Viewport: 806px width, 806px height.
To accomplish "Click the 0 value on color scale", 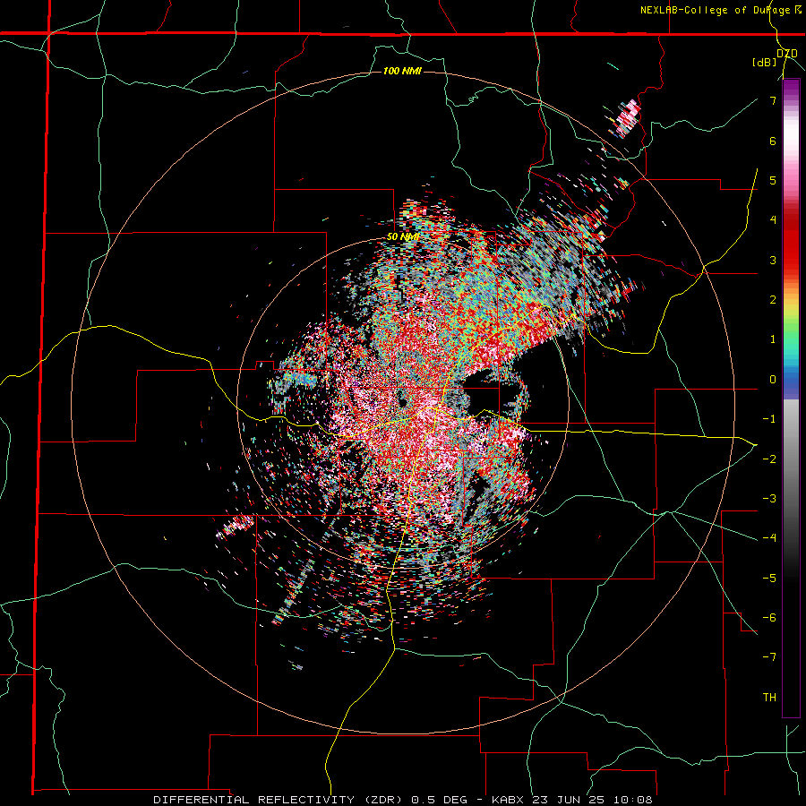I will point(773,380).
